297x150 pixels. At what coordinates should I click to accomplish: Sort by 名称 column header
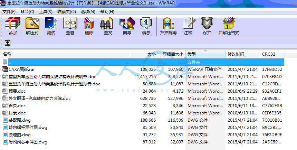coord(66,54)
